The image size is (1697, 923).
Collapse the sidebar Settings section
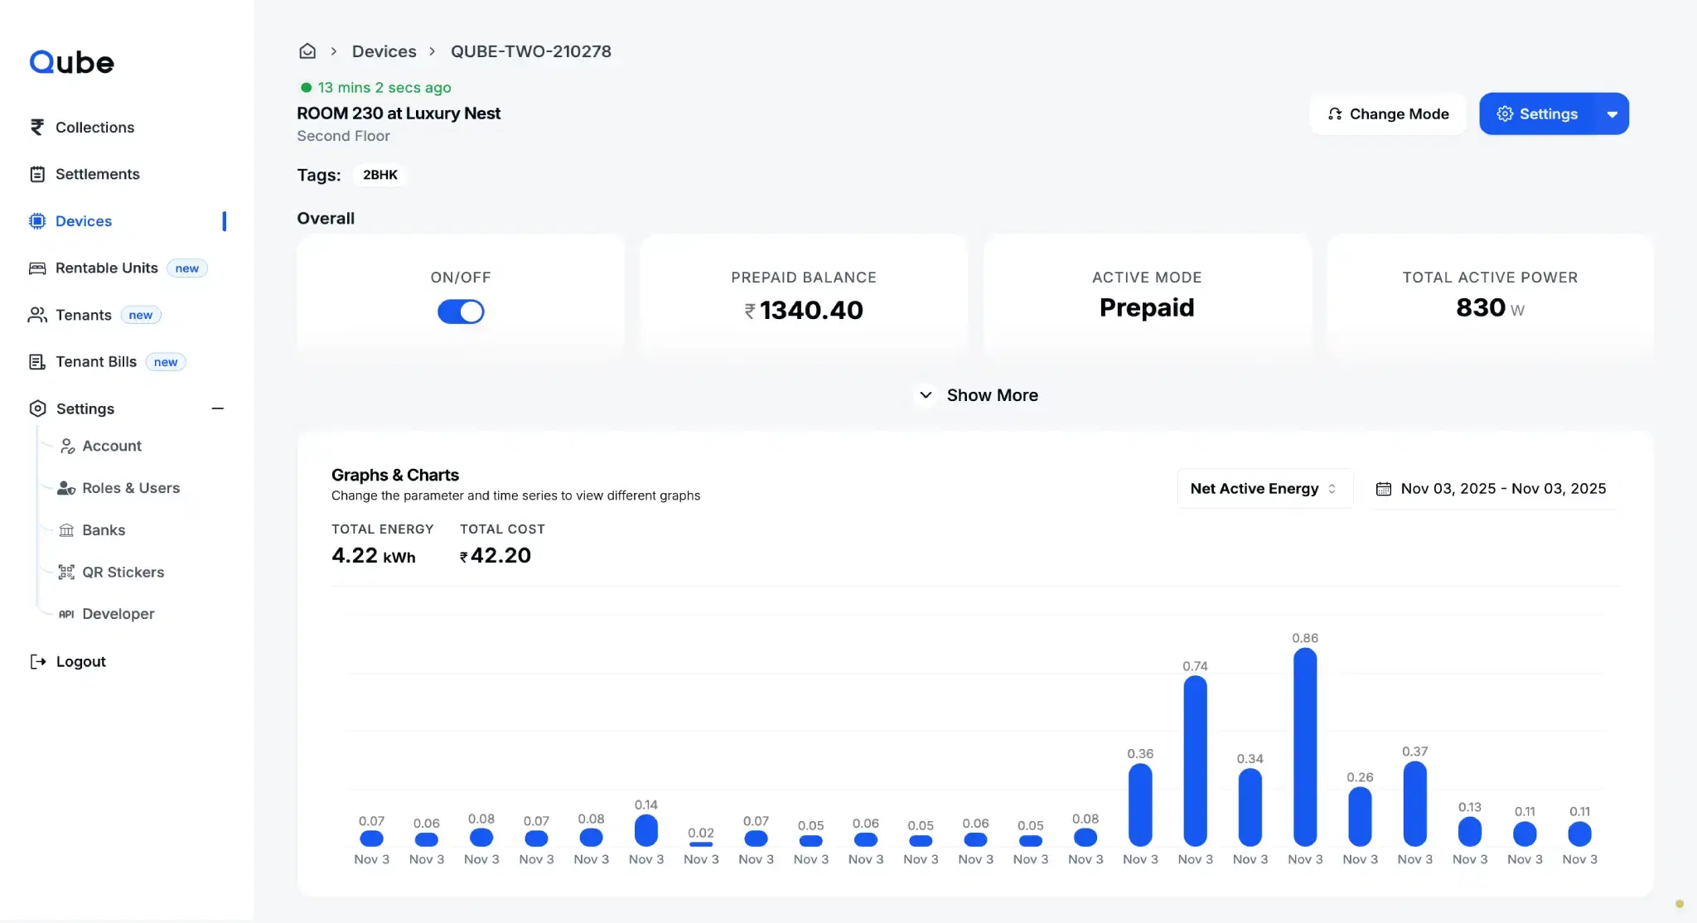tap(218, 408)
